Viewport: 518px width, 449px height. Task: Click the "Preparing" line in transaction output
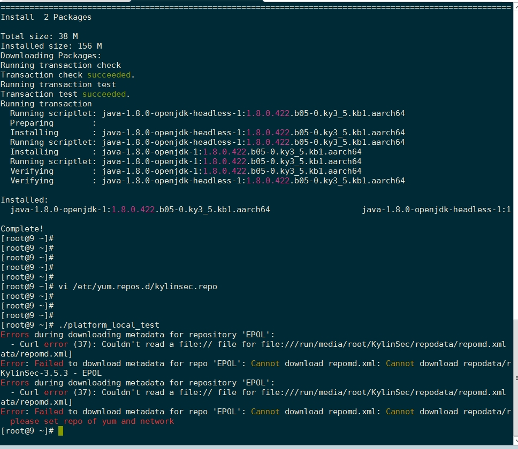(x=32, y=123)
